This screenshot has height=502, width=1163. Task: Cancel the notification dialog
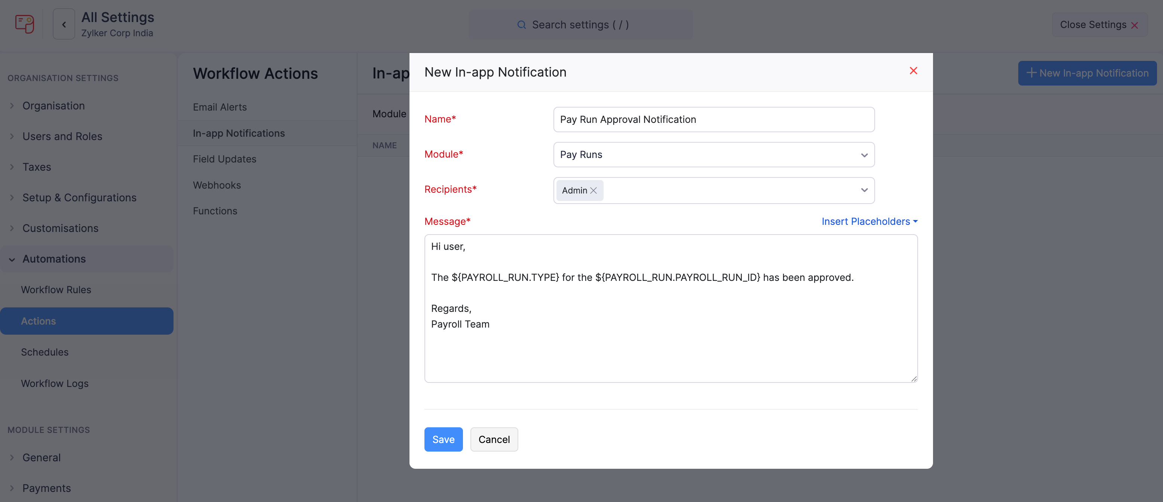(x=494, y=439)
